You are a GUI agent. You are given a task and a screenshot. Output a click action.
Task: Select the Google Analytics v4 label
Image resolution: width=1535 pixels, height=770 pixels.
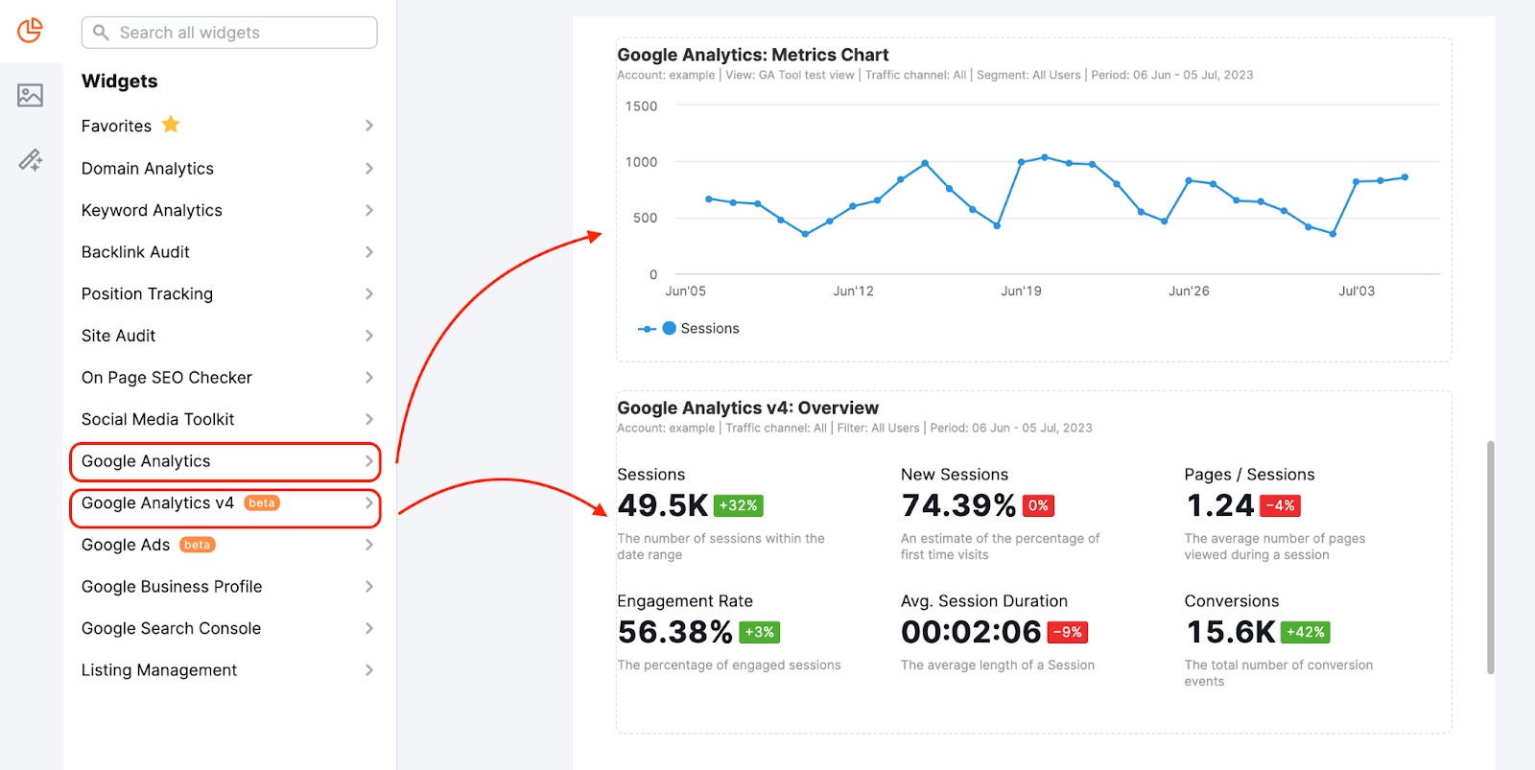pos(157,503)
